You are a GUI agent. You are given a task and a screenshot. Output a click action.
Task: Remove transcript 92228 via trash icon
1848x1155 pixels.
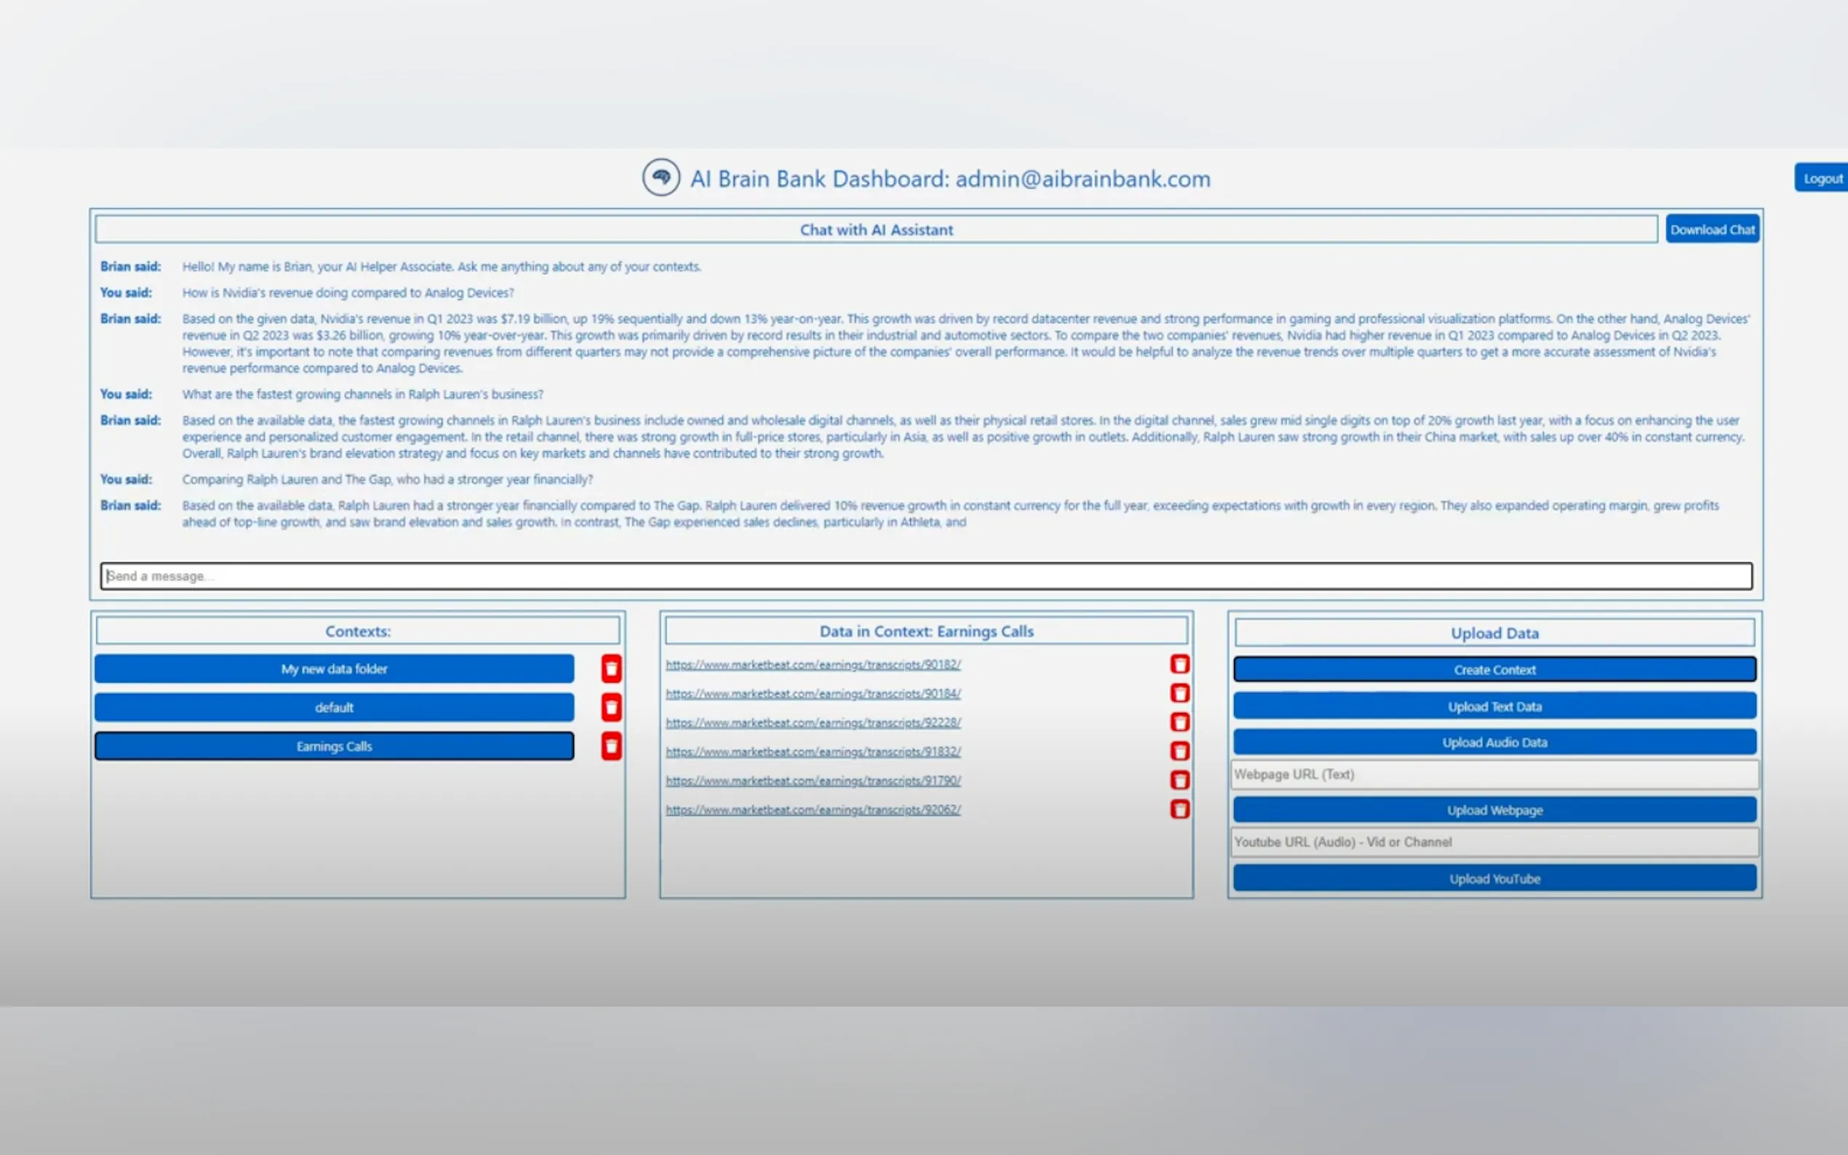click(x=1179, y=722)
